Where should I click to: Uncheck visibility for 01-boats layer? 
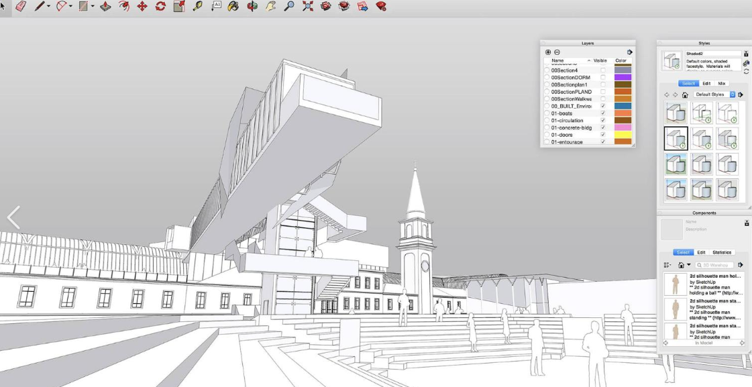tap(603, 113)
